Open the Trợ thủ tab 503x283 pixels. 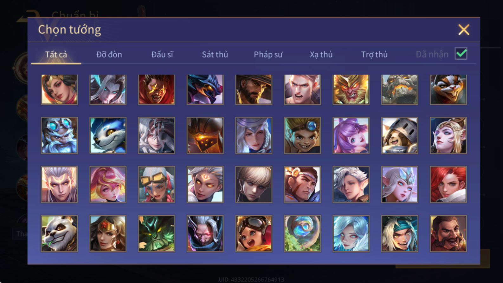tap(374, 55)
